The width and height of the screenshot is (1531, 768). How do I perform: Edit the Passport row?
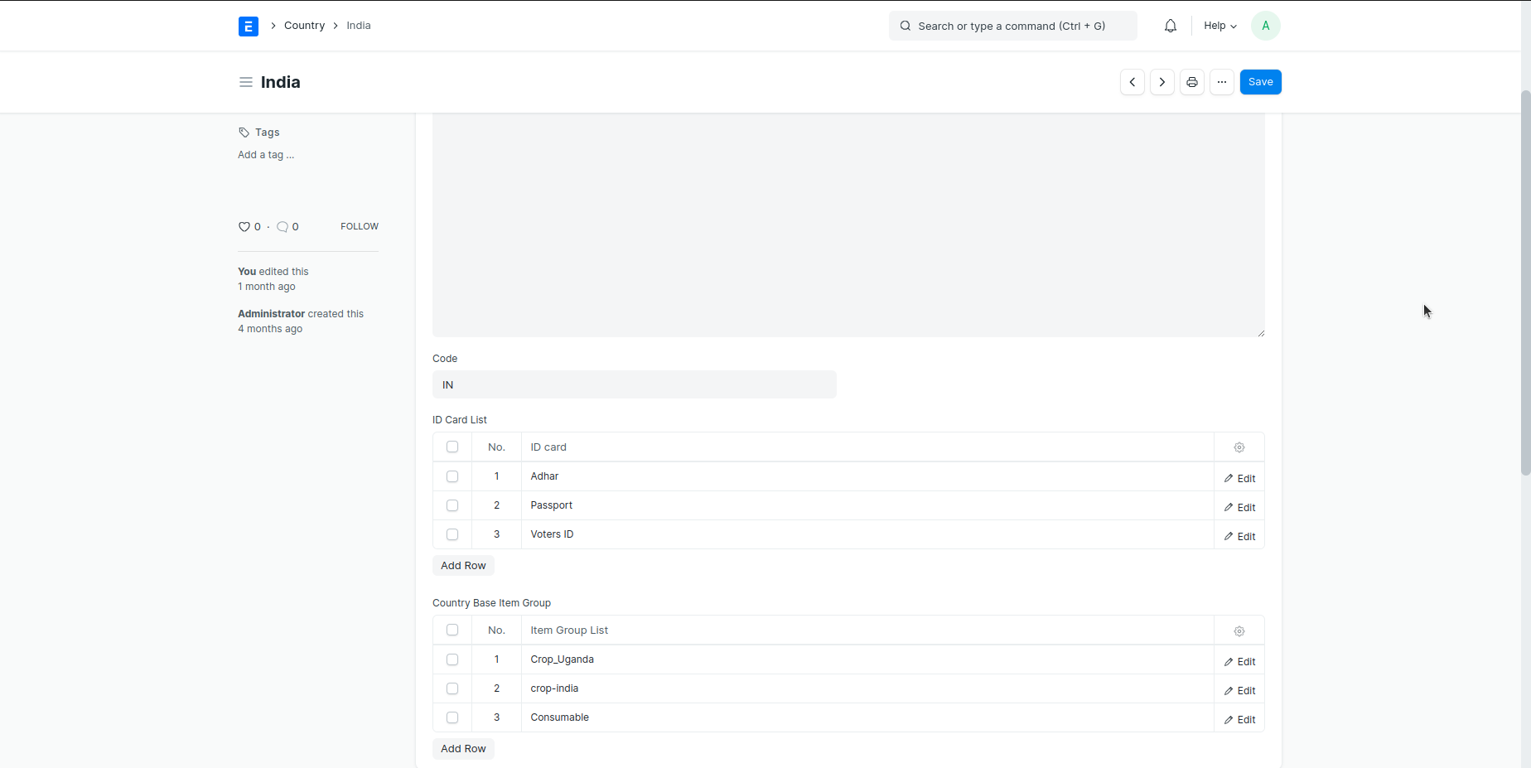pyautogui.click(x=1239, y=507)
